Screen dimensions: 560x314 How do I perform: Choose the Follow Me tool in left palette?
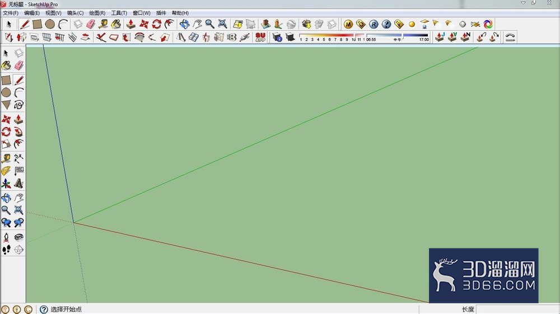click(18, 132)
